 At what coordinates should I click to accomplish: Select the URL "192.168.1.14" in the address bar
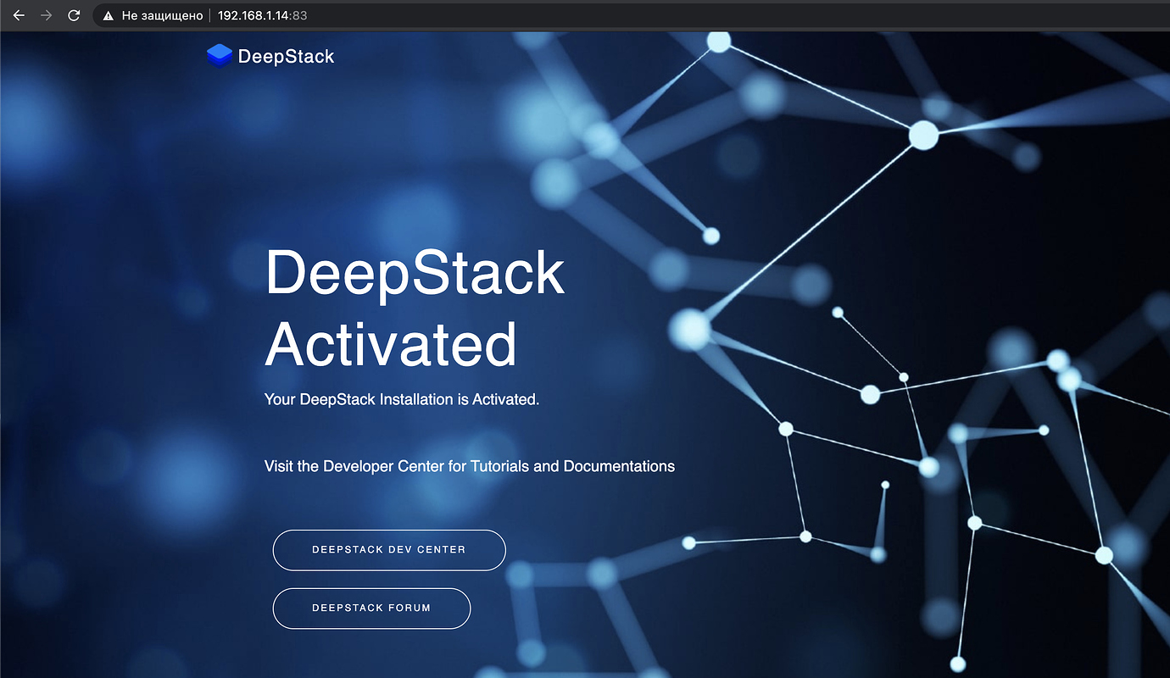click(256, 14)
